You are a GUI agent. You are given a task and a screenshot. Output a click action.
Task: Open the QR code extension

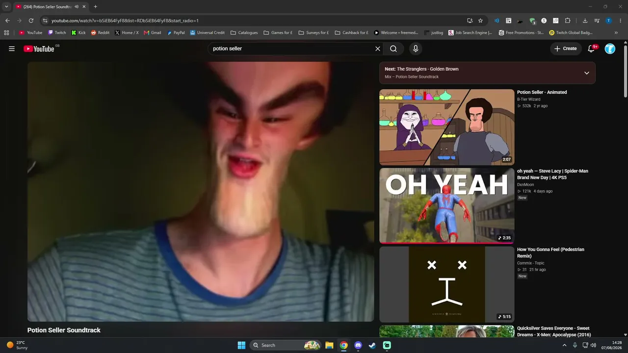click(x=508, y=21)
